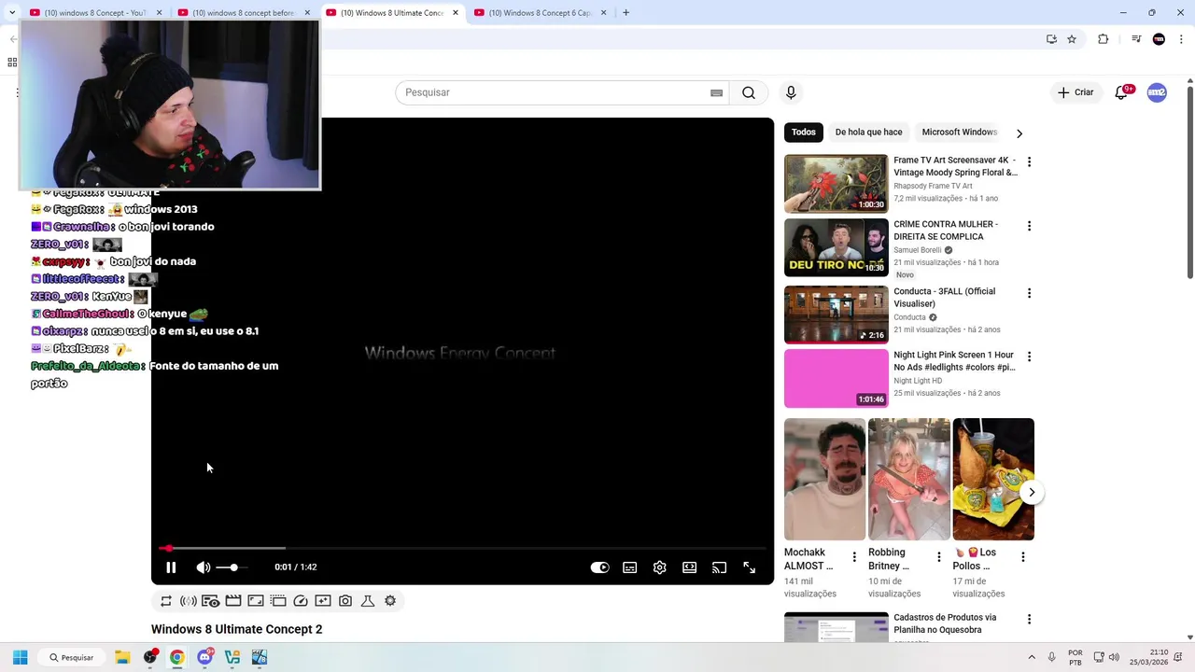The width and height of the screenshot is (1195, 672).
Task: Select the Microsoft Windows chip
Action: click(960, 133)
